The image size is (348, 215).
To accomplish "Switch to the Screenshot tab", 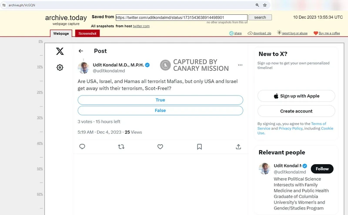I will 87,33.
